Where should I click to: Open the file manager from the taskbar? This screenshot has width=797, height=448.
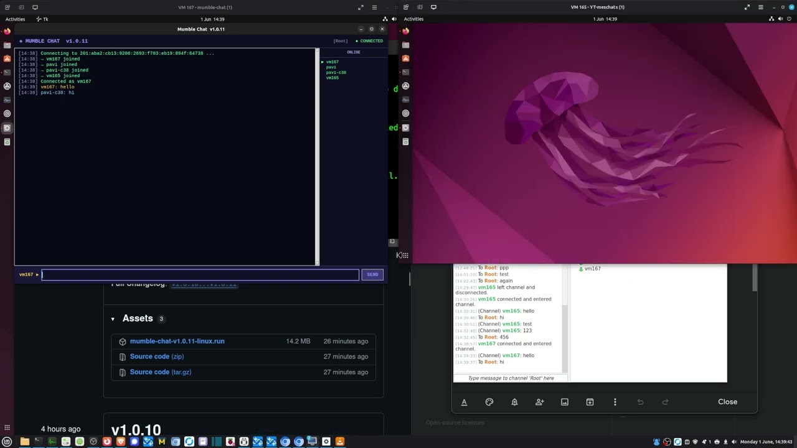[25, 442]
